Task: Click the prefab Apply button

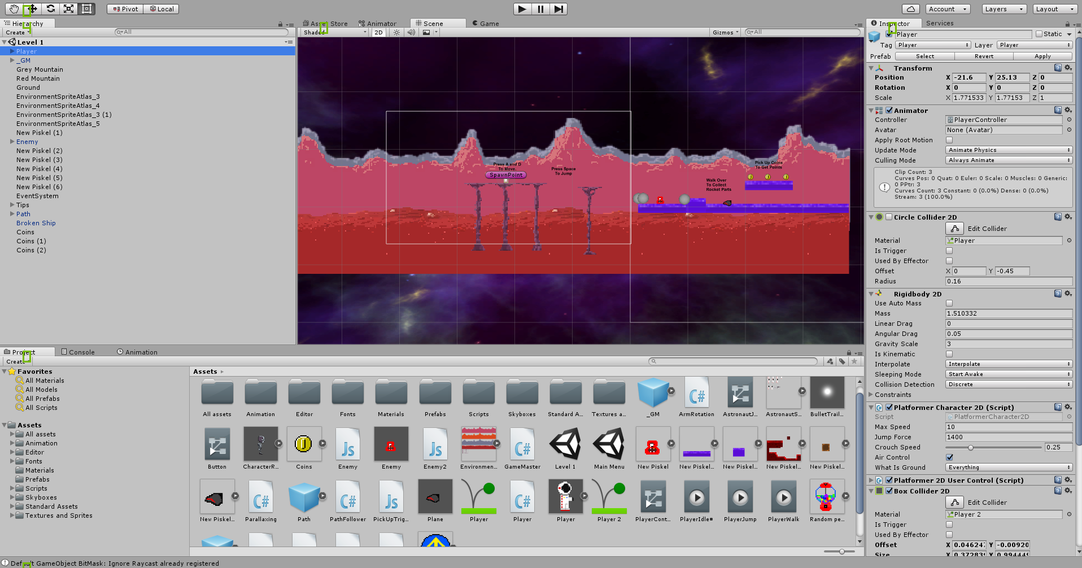Action: pos(1042,56)
